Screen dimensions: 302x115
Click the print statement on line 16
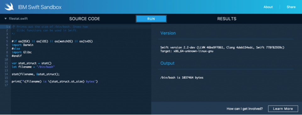55,82
